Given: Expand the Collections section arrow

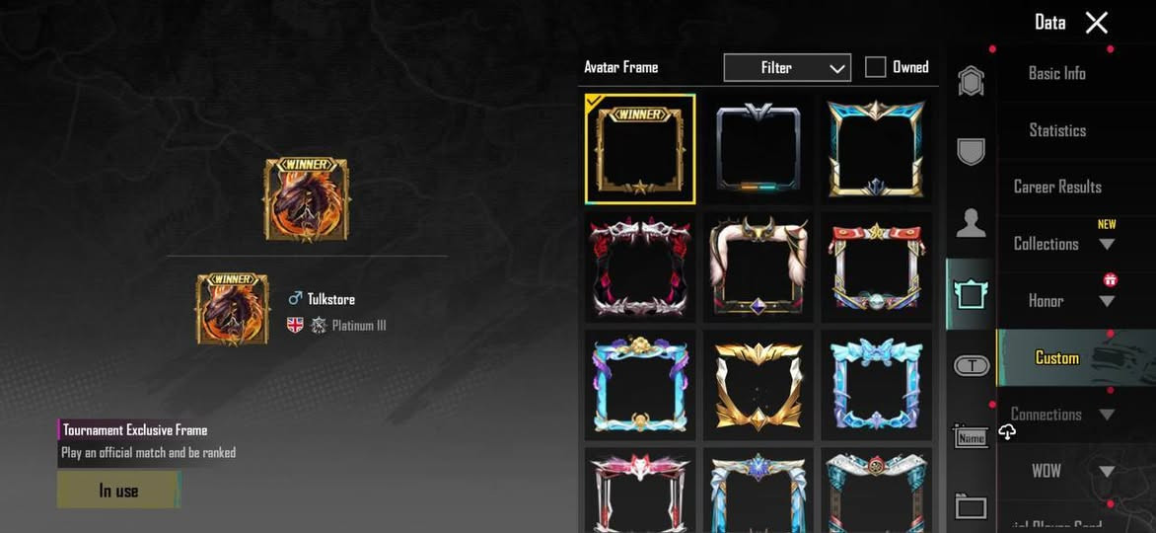Looking at the screenshot, I should tap(1107, 245).
